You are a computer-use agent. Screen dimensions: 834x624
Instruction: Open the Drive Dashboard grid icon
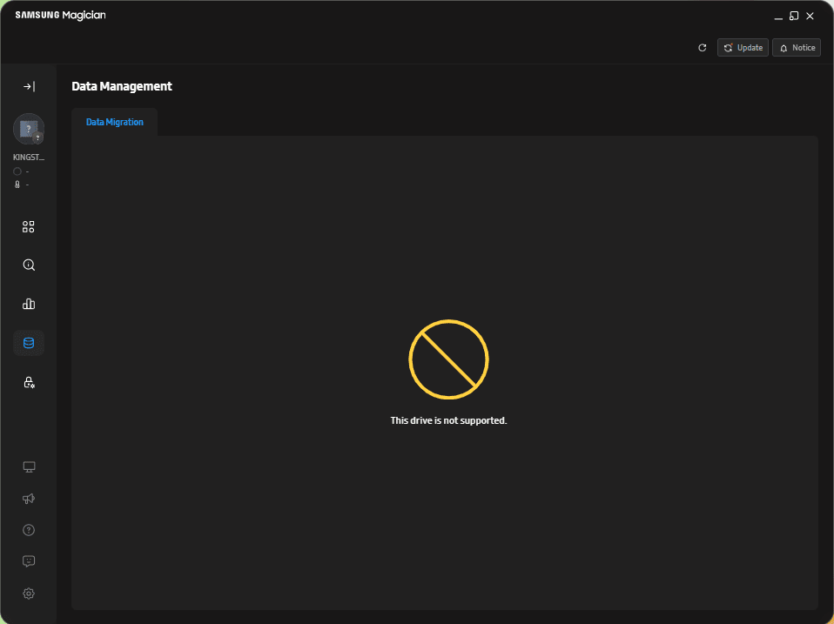(x=29, y=227)
